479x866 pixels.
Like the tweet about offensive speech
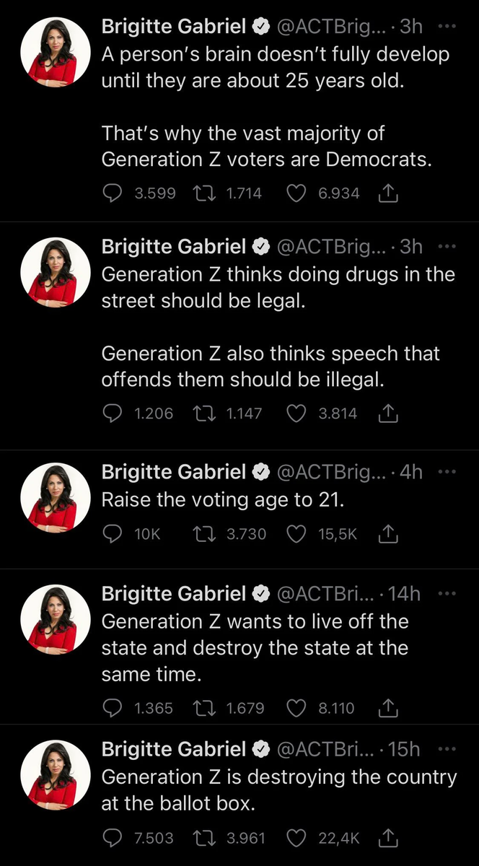[296, 414]
